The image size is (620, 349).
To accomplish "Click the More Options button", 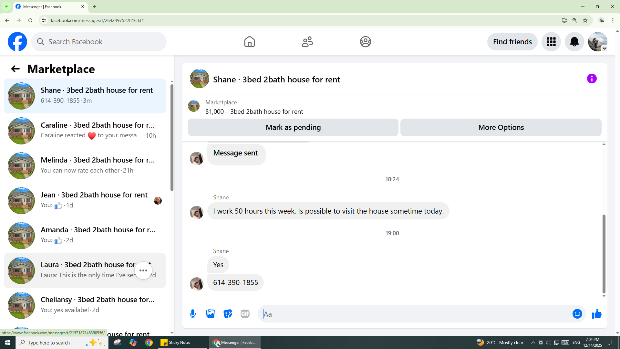I will point(501,127).
